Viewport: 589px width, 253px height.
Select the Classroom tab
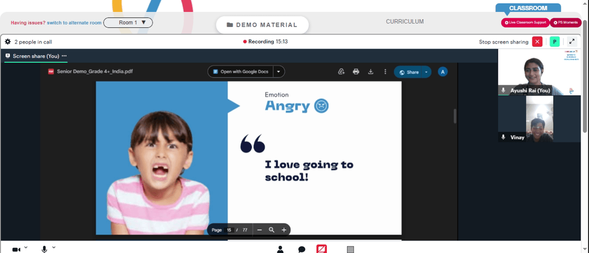(x=528, y=8)
